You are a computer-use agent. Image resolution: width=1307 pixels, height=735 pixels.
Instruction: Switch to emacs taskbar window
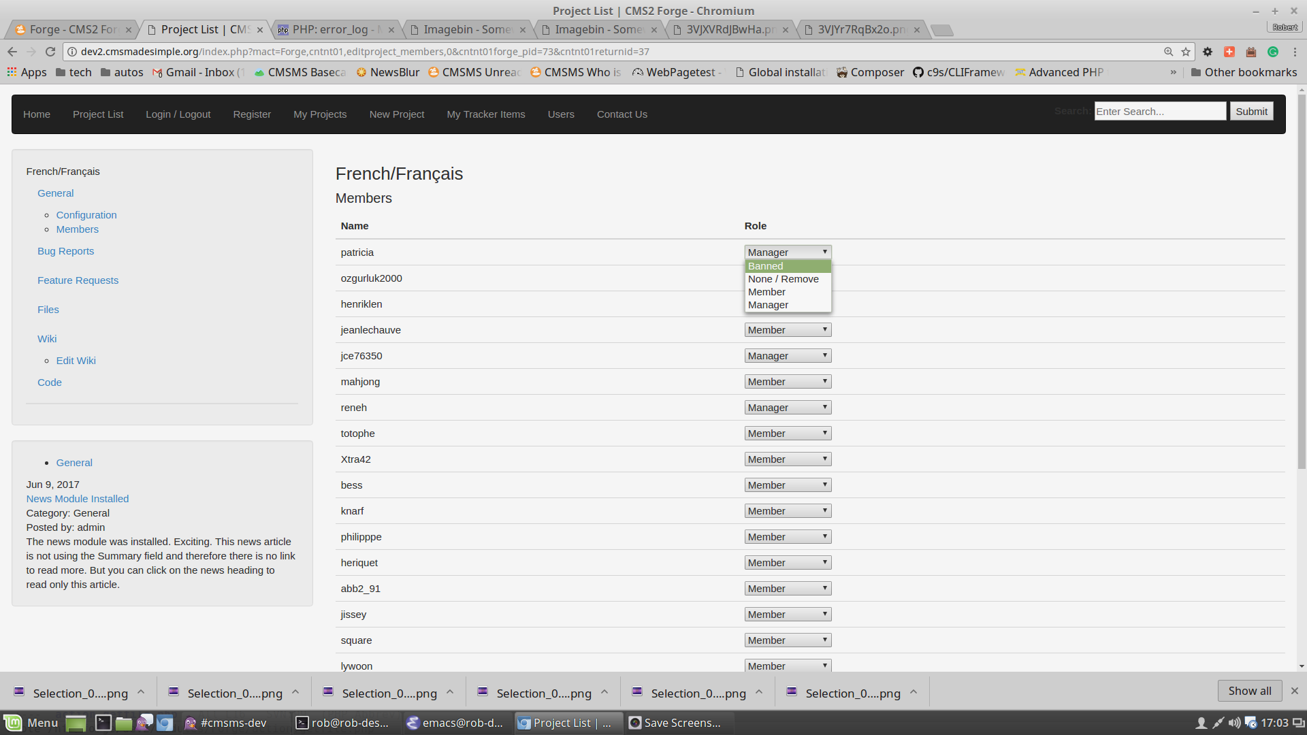[455, 723]
